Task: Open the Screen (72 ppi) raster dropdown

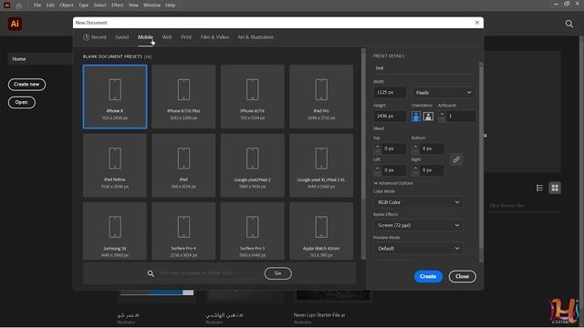Action: (x=418, y=225)
